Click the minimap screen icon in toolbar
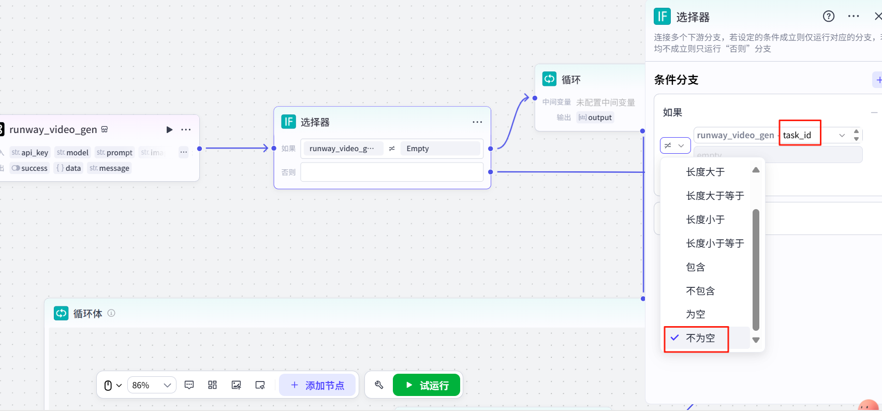The image size is (882, 411). [x=260, y=385]
